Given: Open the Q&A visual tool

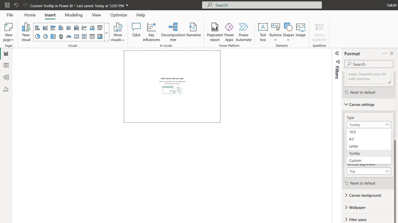Looking at the screenshot, I should pyautogui.click(x=136, y=30).
